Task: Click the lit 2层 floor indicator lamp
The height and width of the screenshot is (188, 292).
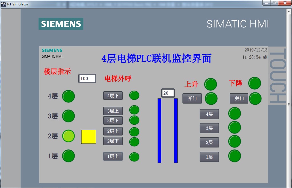Action: [x=68, y=136]
